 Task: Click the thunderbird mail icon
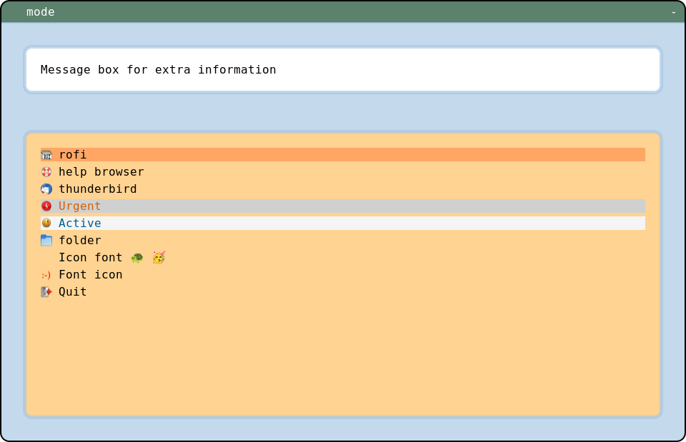click(46, 189)
